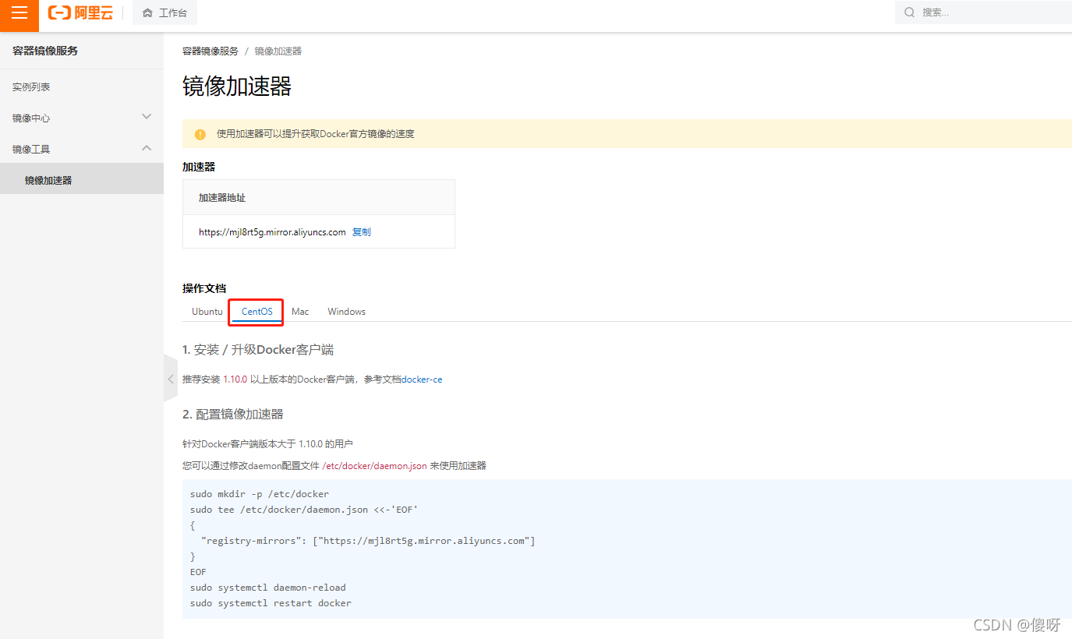1072x639 pixels.
Task: Open the docker-ce documentation link
Action: pos(422,380)
